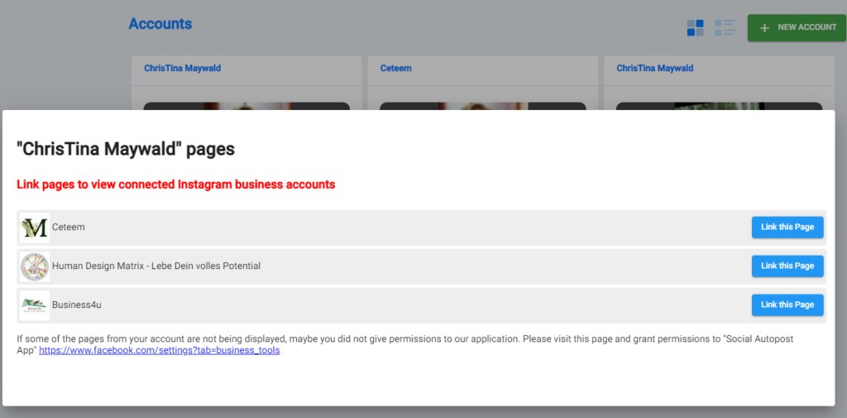The height and width of the screenshot is (418, 847).
Task: Click the Accounts page heading
Action: click(160, 24)
